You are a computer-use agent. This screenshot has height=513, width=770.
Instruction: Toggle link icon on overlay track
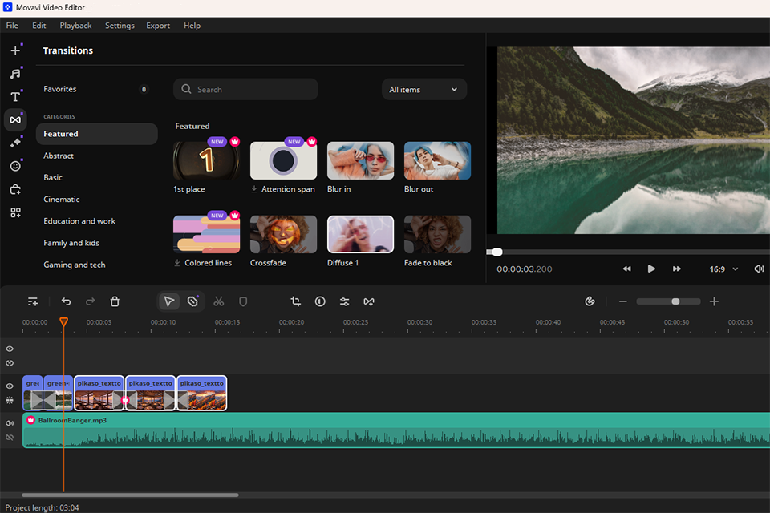pyautogui.click(x=10, y=363)
